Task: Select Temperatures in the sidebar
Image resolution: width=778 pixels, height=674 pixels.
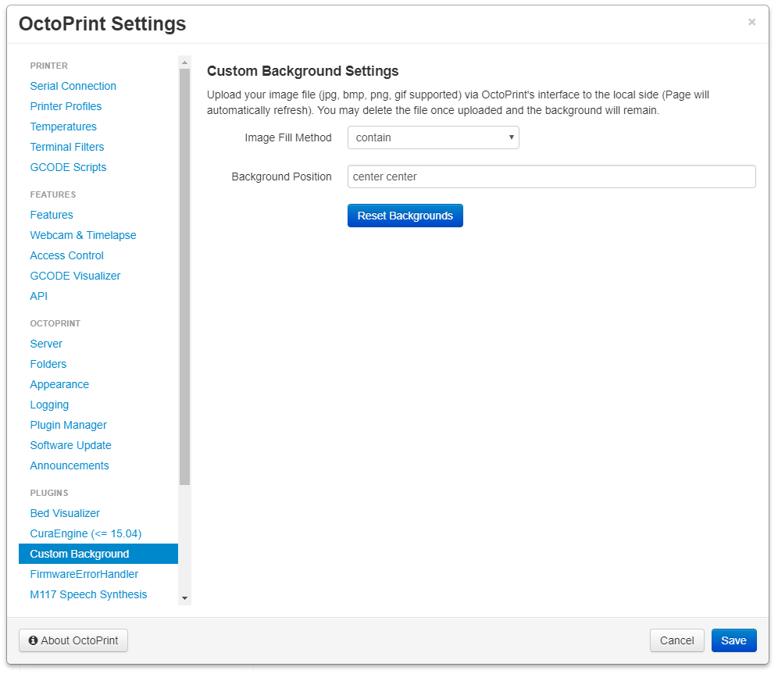Action: (63, 127)
